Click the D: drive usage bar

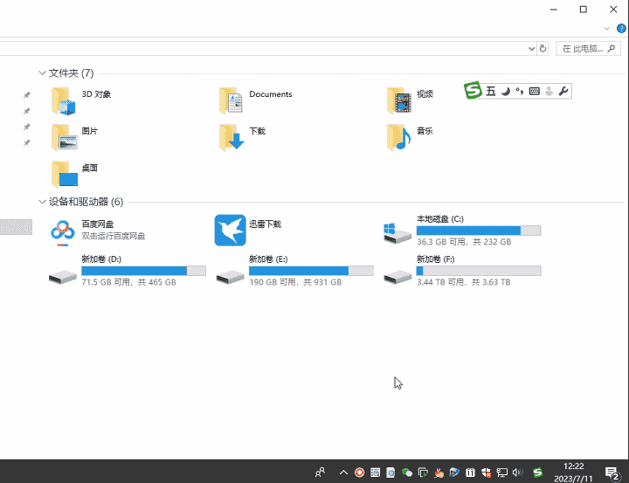143,271
